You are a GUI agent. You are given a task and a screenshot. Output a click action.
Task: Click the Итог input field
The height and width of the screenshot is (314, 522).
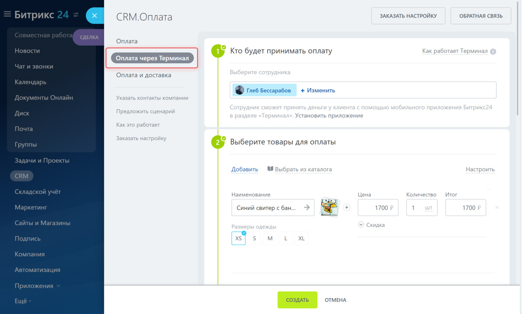pyautogui.click(x=466, y=208)
